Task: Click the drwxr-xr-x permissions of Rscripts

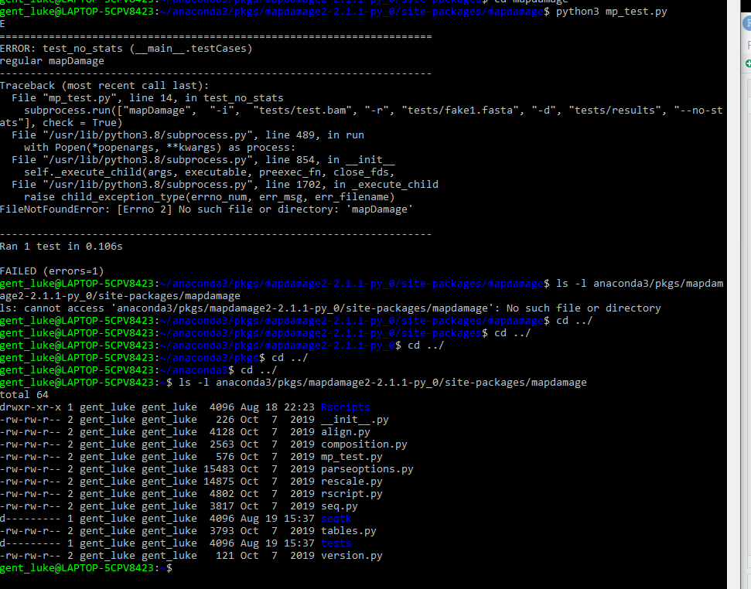Action: (x=30, y=407)
